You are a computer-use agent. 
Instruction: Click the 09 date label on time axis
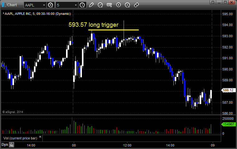pyautogui.click(x=213, y=145)
